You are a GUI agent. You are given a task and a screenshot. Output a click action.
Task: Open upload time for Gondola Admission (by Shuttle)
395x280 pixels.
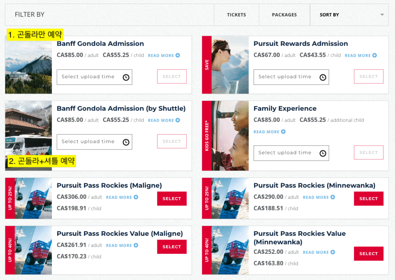[x=95, y=142]
